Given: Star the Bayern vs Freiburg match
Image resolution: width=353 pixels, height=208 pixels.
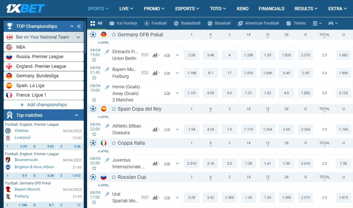Looking at the screenshot, I should 94,78.
